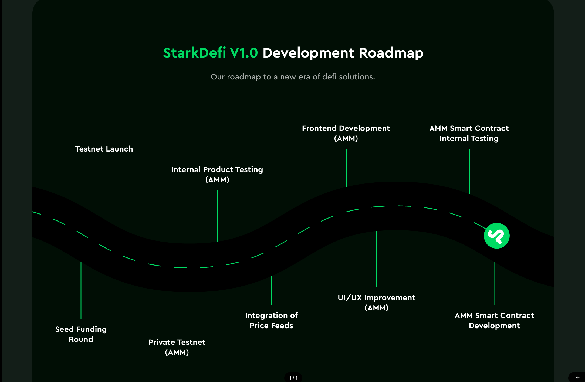Click Integration of Price Feeds milestone
The width and height of the screenshot is (585, 382).
pos(271,320)
